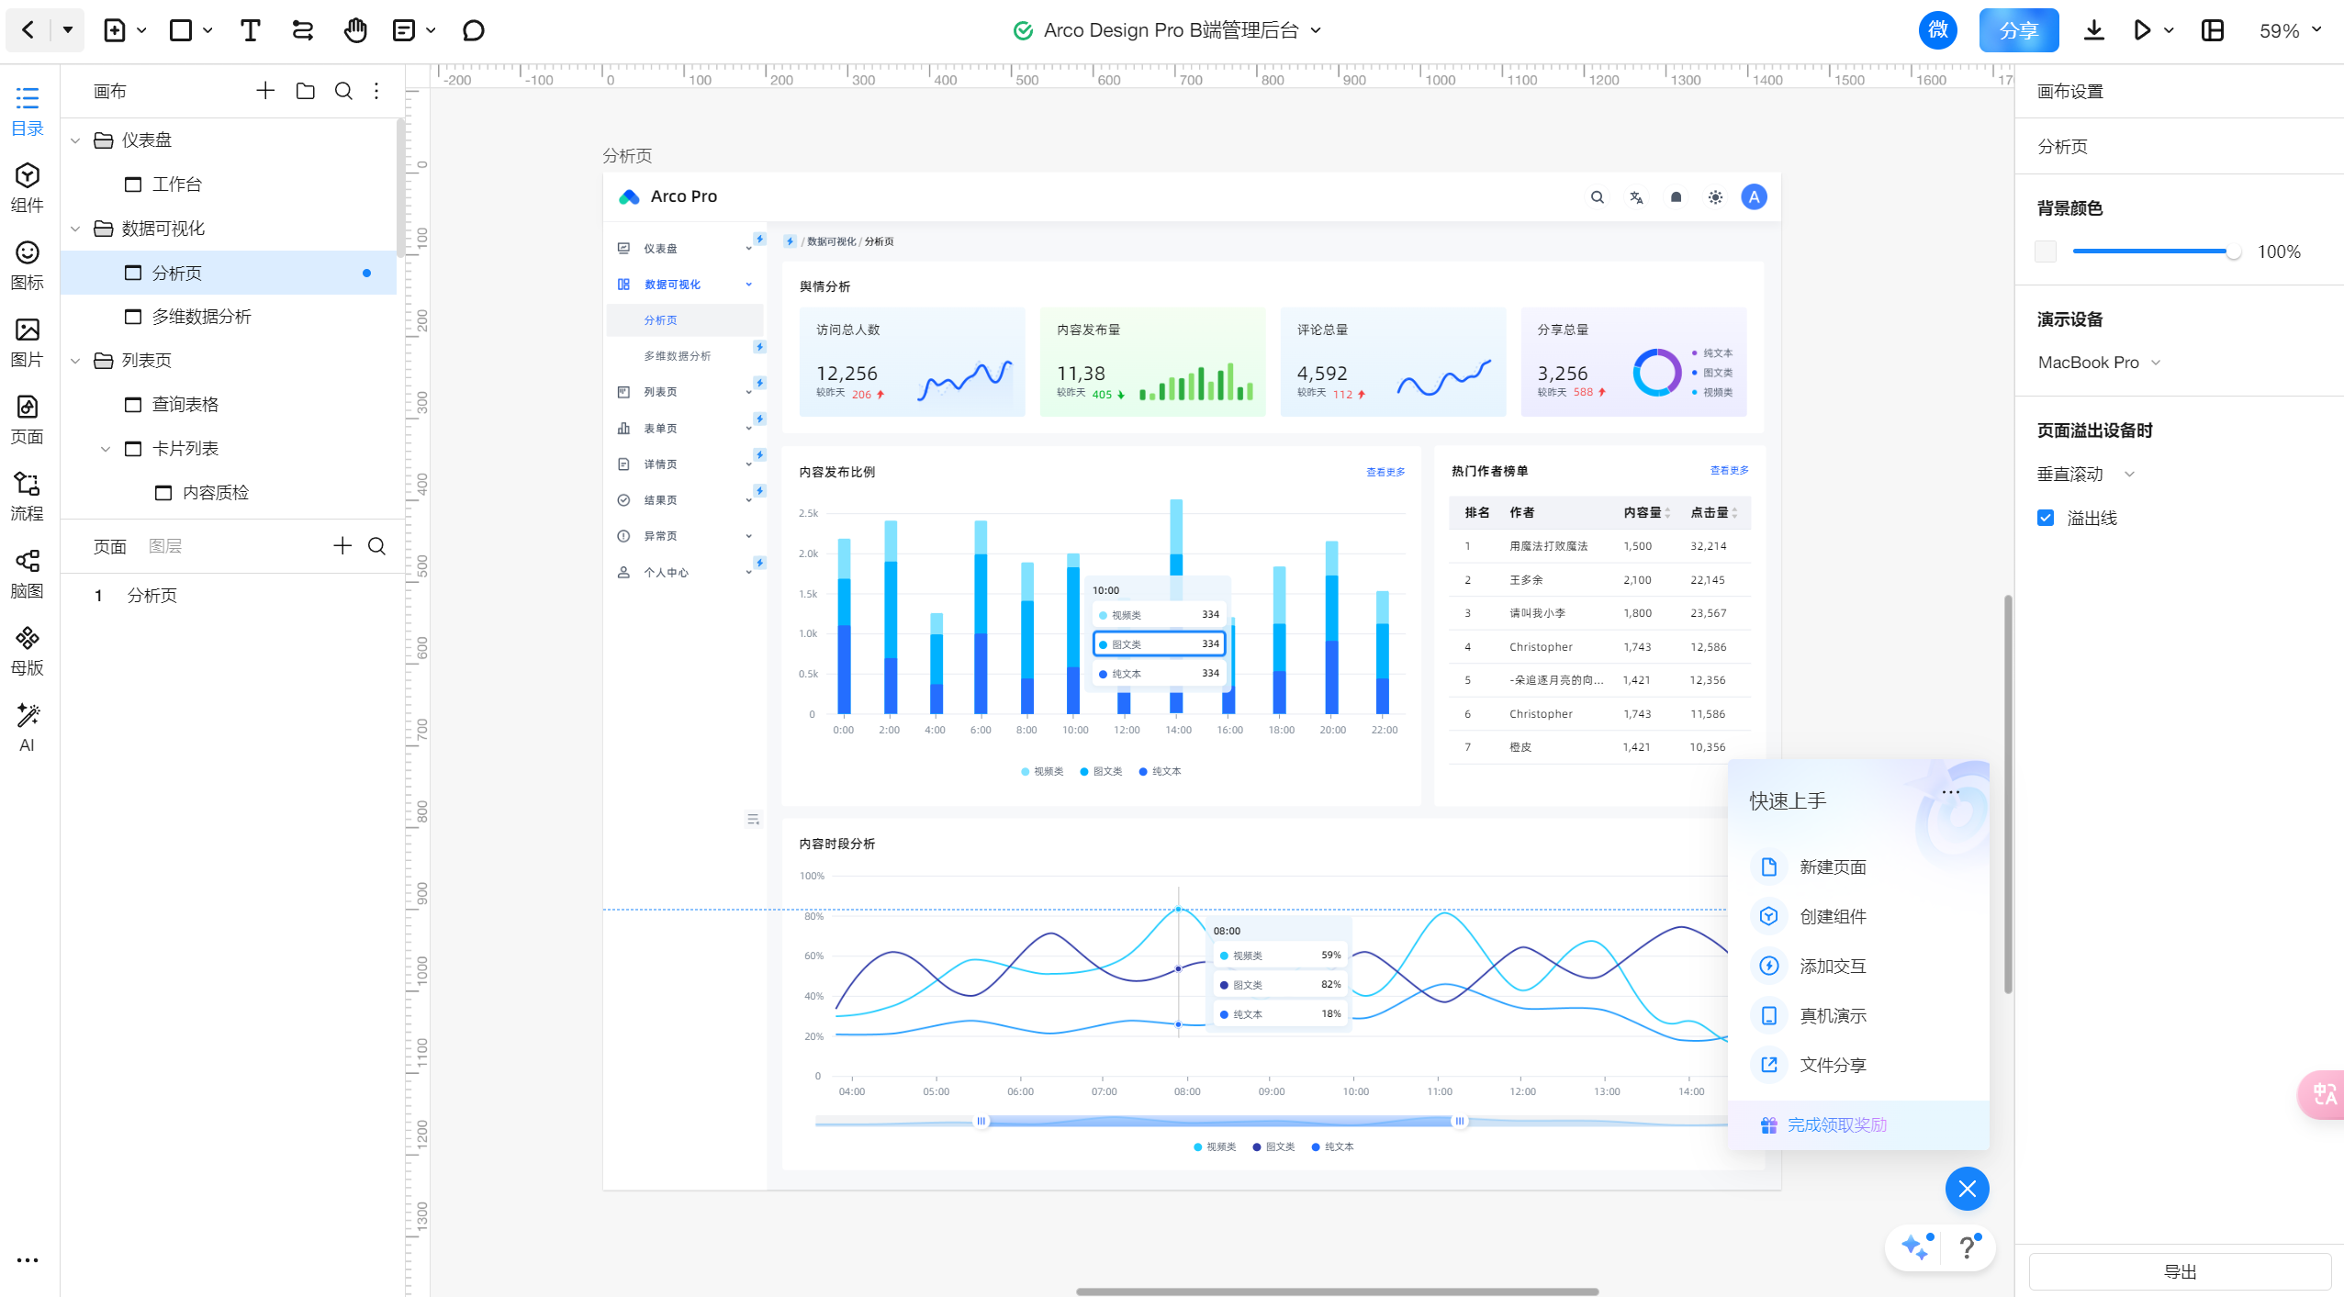Open the 工作台 canvas
This screenshot has height=1297, width=2344.
coord(229,184)
